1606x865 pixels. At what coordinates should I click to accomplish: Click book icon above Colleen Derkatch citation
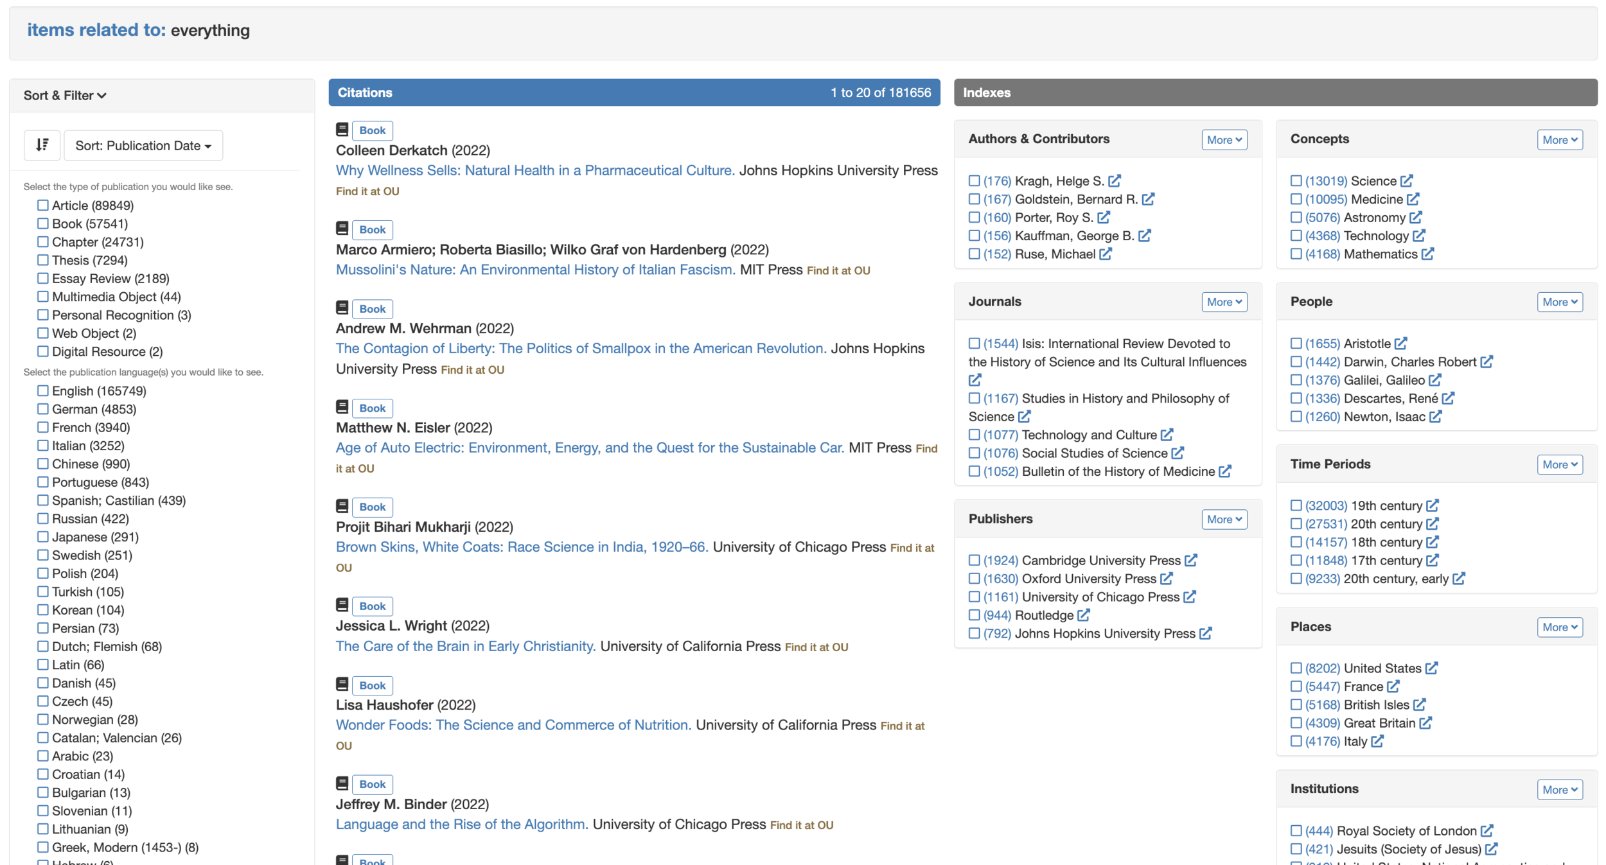[342, 130]
